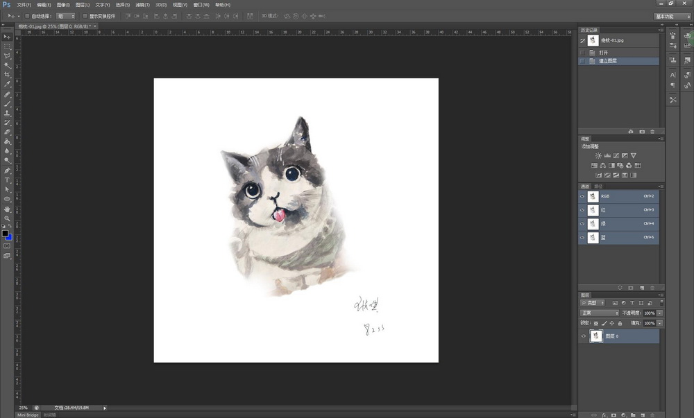Open the layer blend mode 正常 dropdown

click(x=600, y=313)
